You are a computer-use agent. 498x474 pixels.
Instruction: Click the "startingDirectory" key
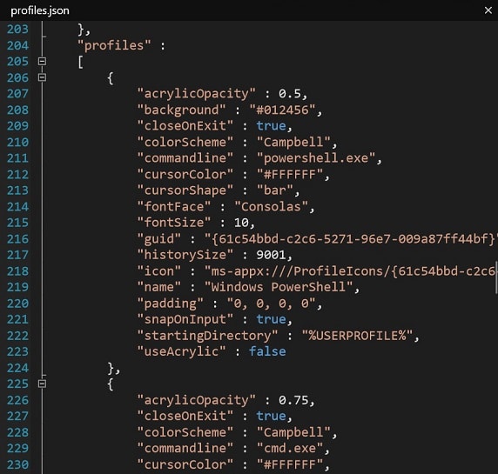pos(207,336)
